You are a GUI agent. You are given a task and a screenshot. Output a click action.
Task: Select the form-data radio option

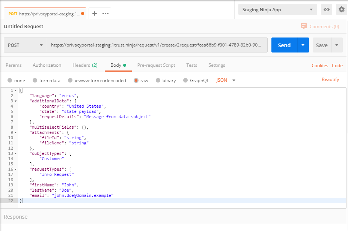click(x=35, y=80)
